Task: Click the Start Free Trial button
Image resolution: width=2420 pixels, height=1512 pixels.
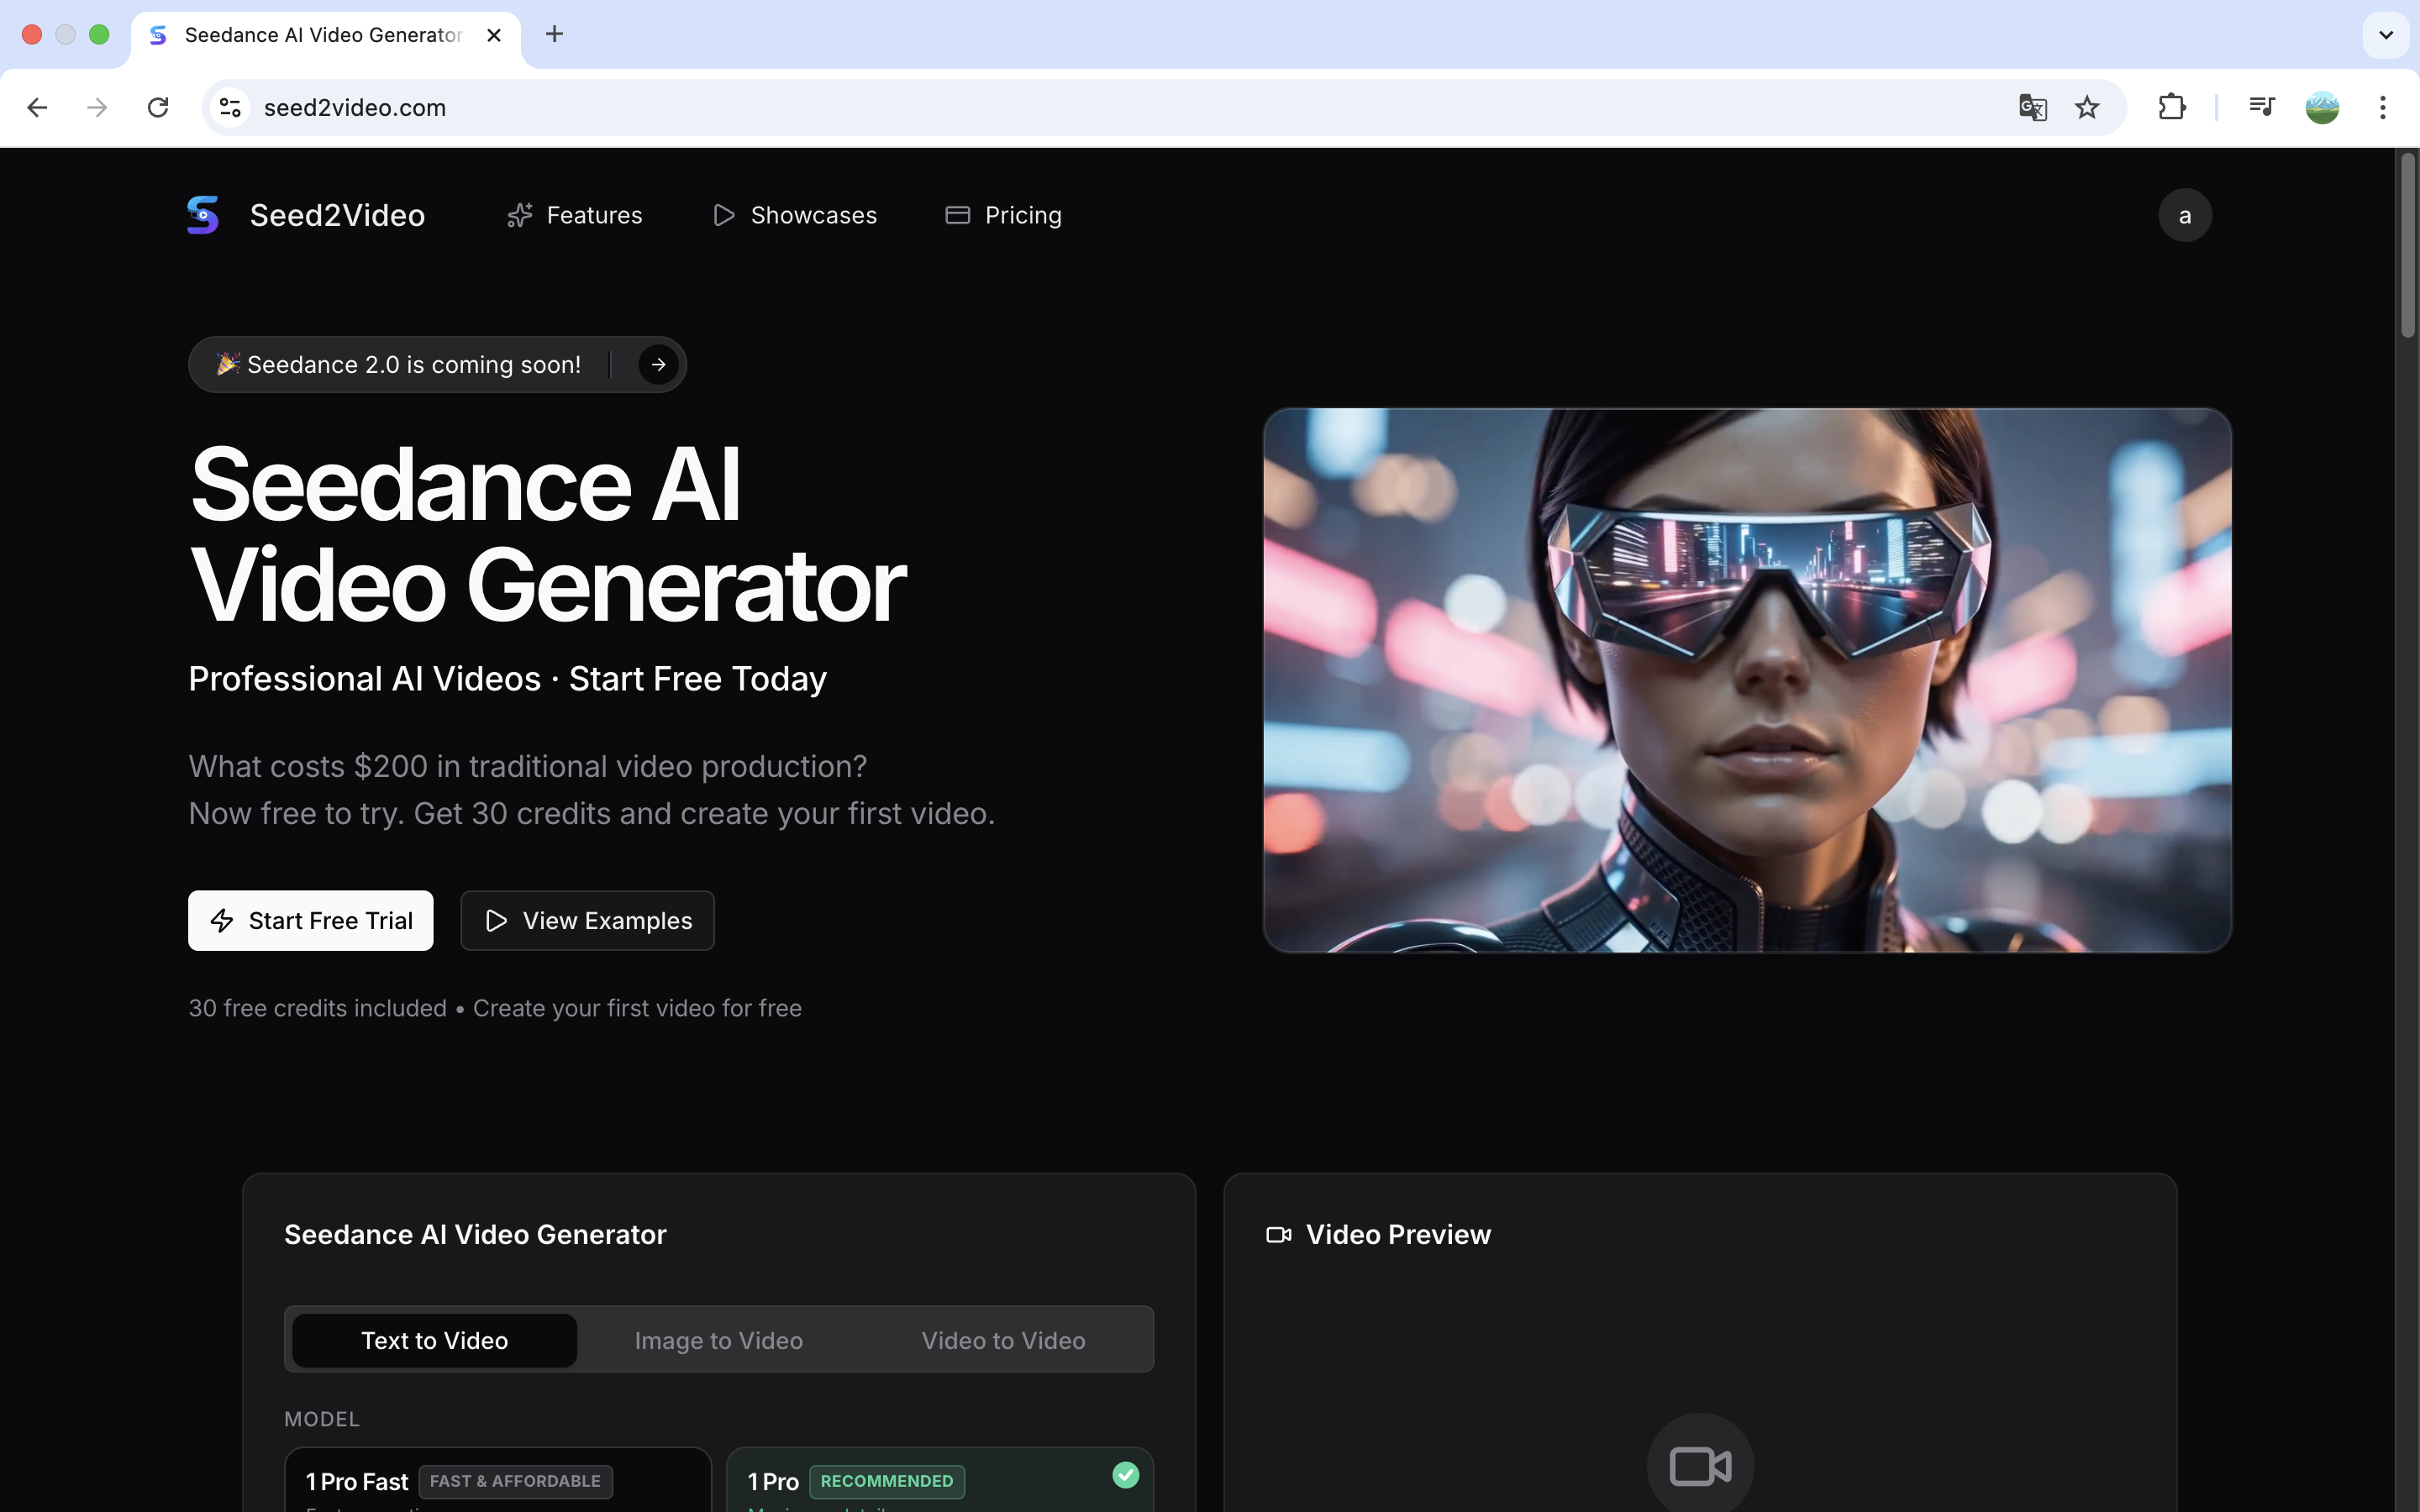Action: tap(310, 920)
